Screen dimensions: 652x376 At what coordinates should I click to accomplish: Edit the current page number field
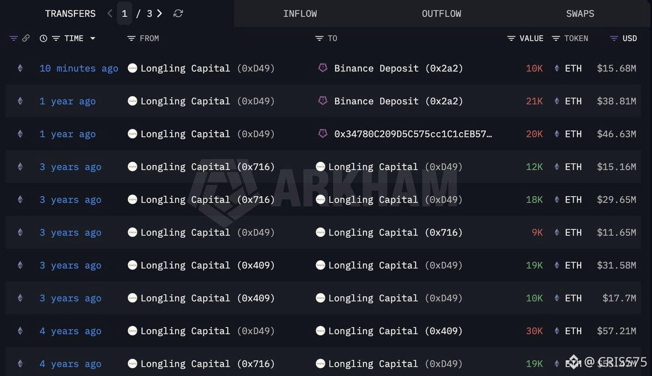coord(124,14)
